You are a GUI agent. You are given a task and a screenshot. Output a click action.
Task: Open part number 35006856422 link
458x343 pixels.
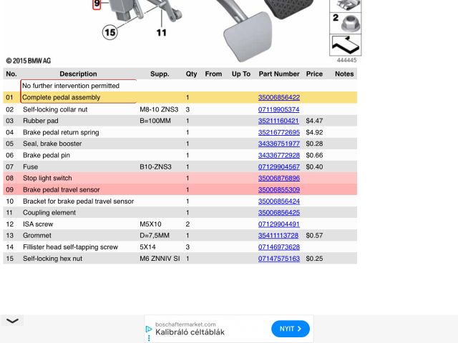279,97
